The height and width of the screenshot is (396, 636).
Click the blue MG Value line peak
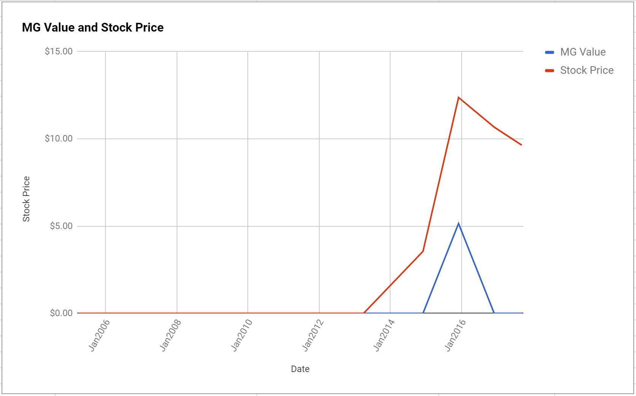click(x=459, y=224)
